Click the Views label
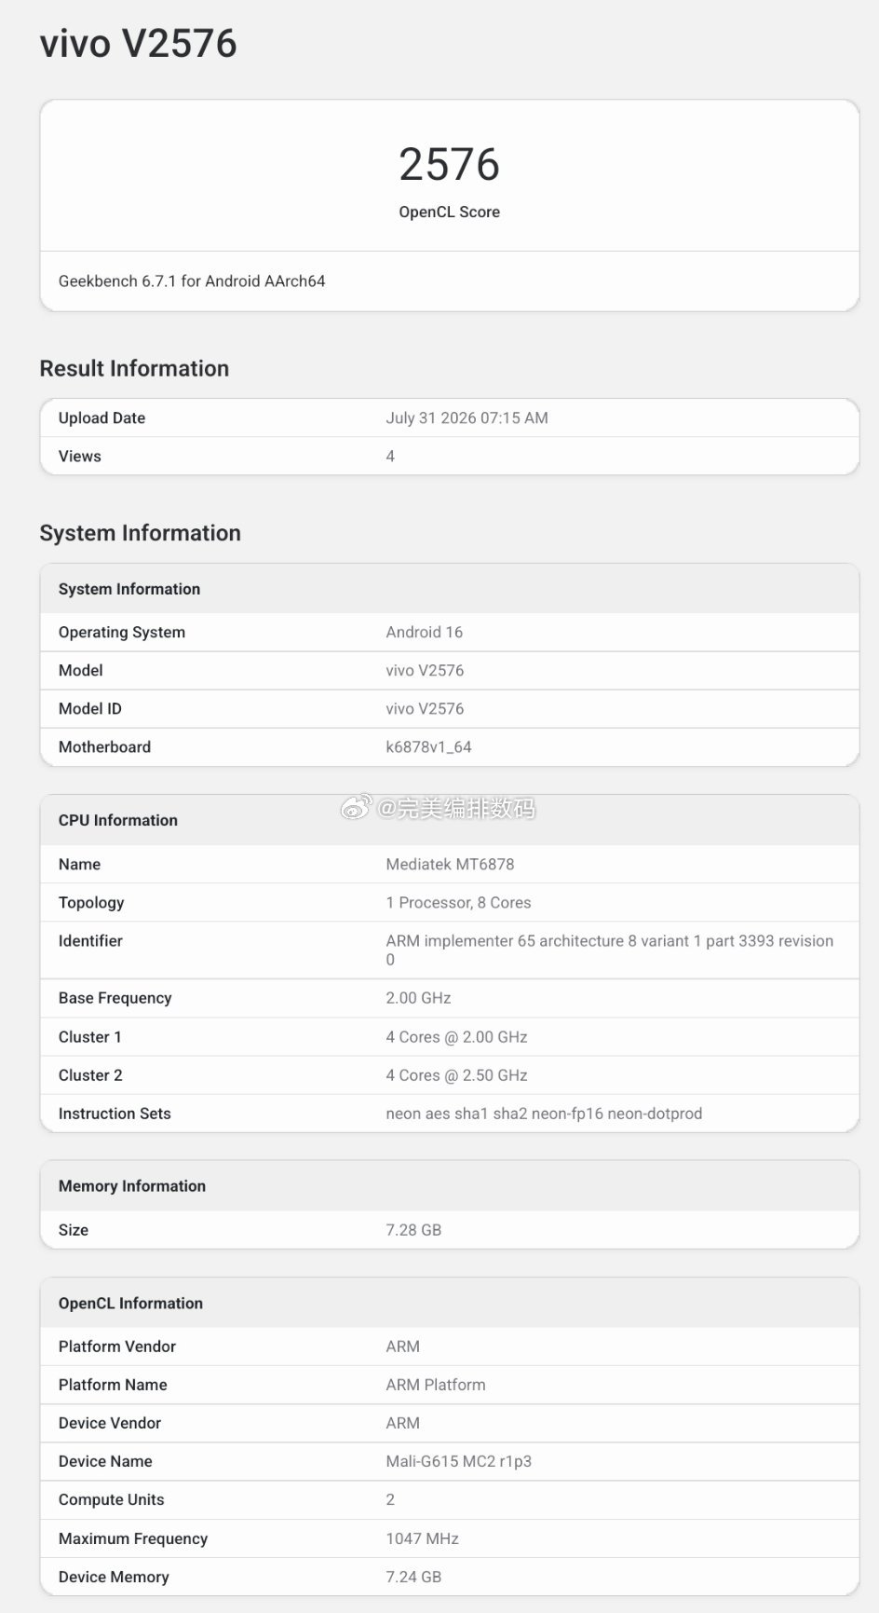The height and width of the screenshot is (1613, 879). (79, 456)
